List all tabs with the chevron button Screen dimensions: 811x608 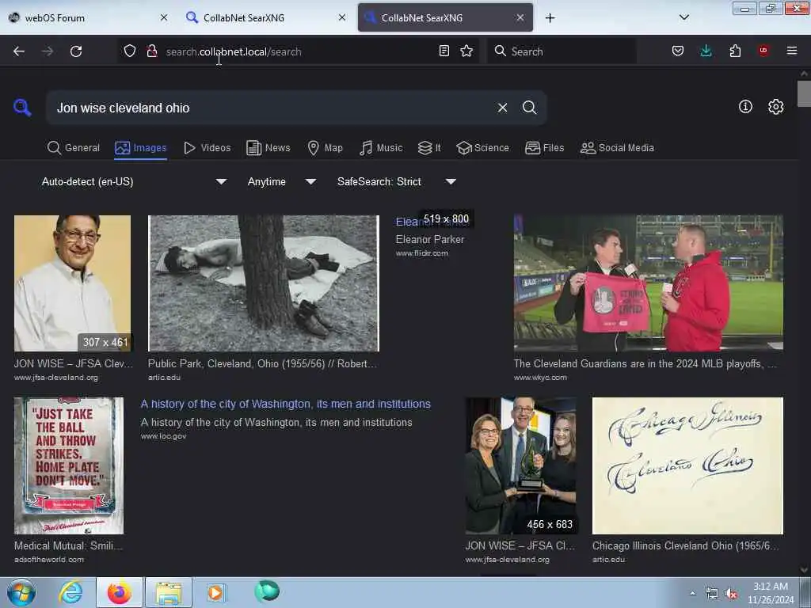click(683, 17)
